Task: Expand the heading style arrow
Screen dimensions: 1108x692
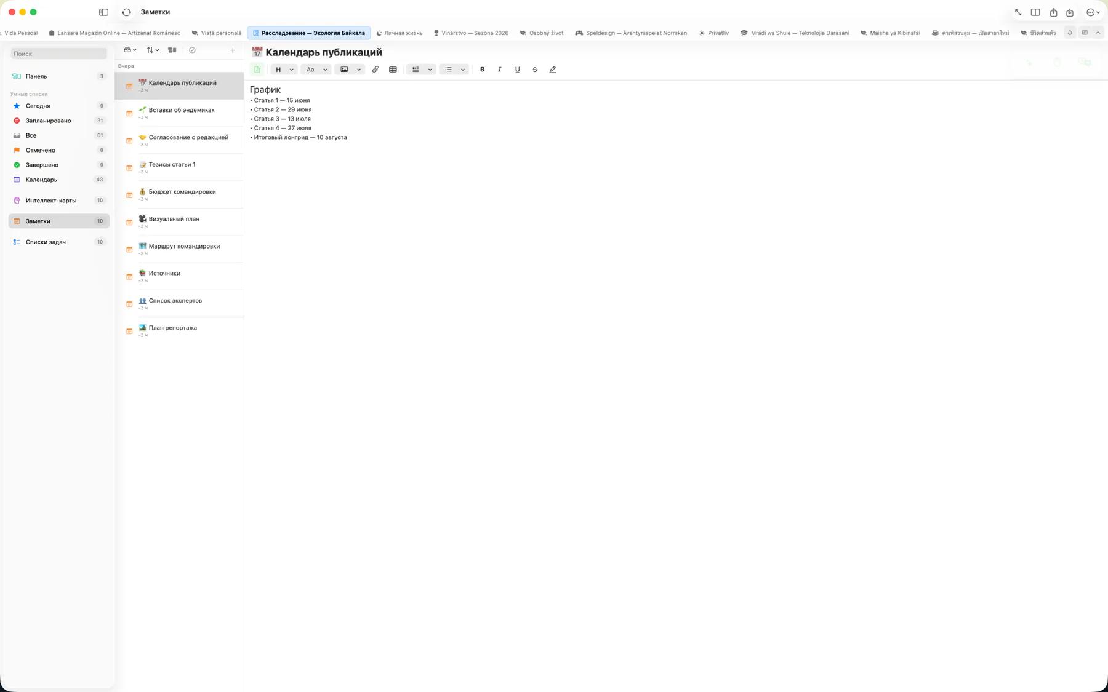Action: coord(292,70)
